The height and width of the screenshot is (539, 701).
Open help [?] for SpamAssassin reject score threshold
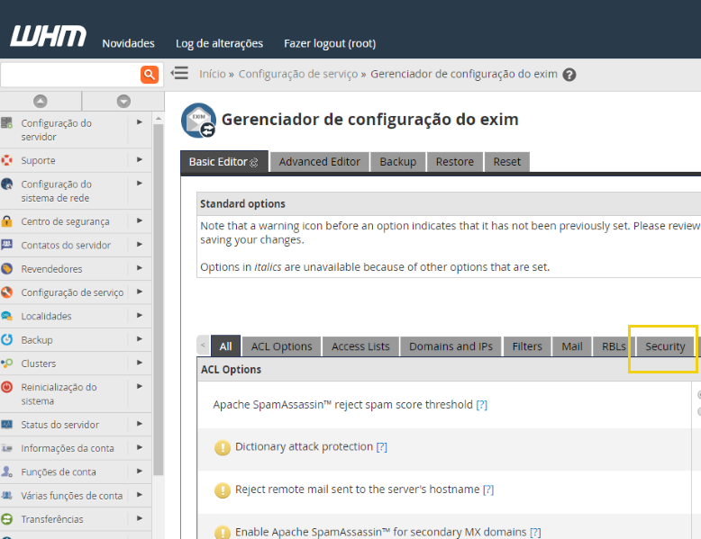click(481, 405)
